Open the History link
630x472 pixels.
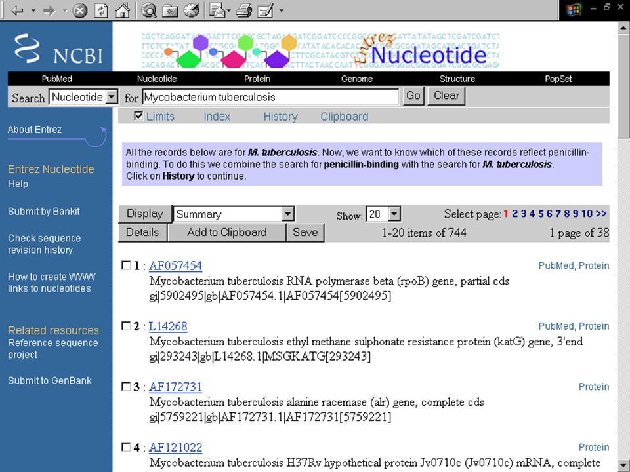[280, 117]
